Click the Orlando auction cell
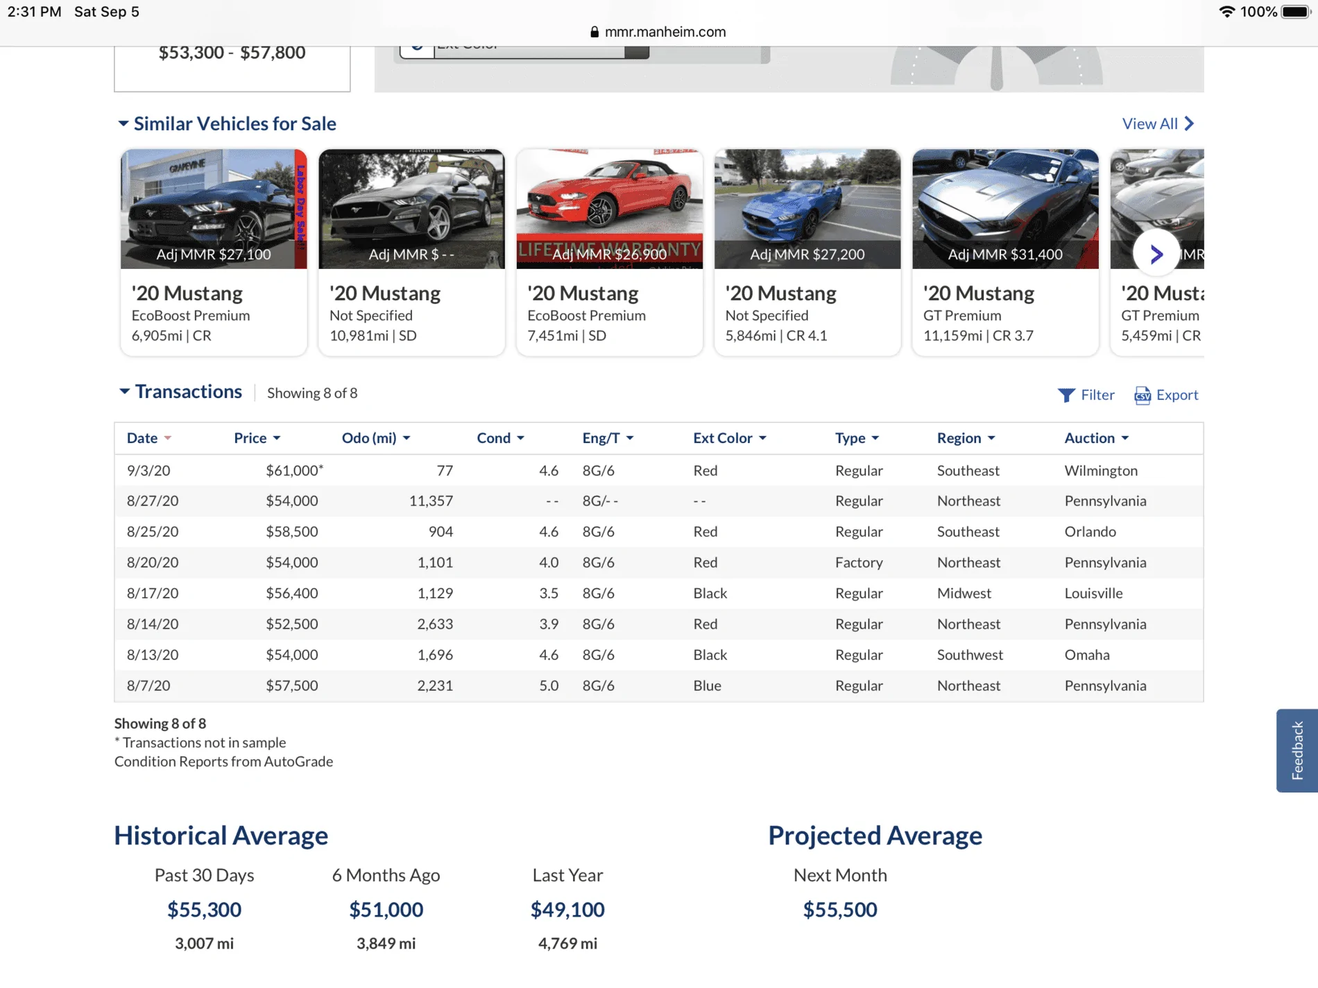The image size is (1318, 988). pyautogui.click(x=1090, y=532)
